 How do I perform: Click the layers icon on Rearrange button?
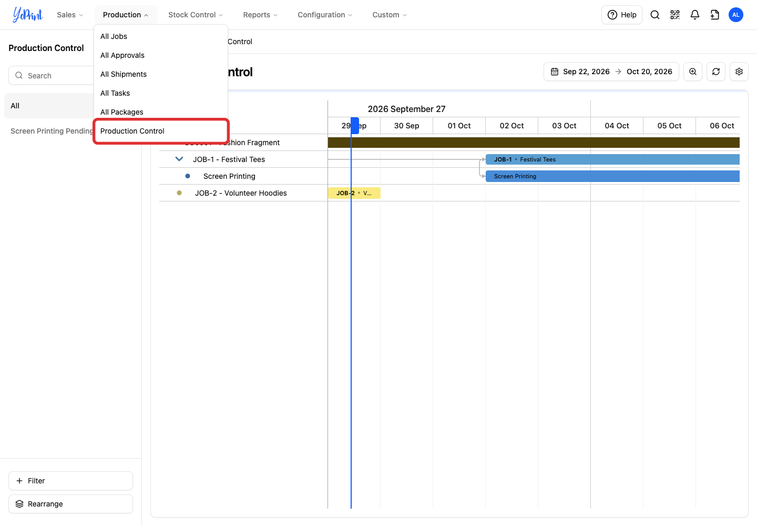pos(19,504)
